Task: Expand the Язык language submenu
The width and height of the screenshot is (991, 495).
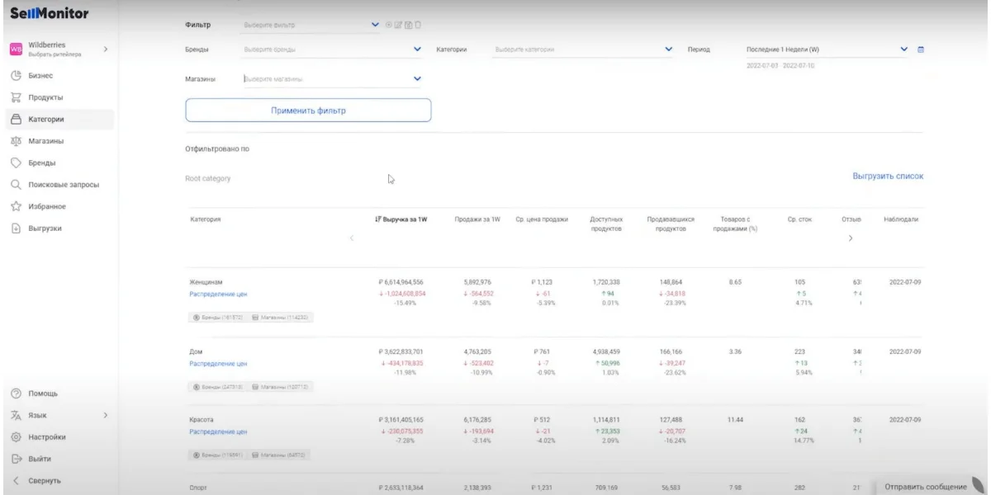Action: [105, 416]
